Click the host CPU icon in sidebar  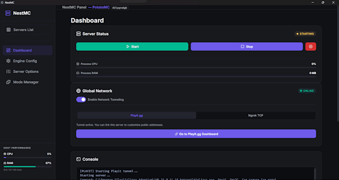tap(5, 154)
